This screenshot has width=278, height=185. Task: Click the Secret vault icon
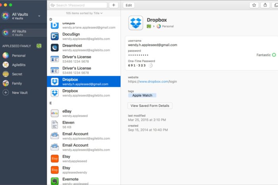pos(6,74)
